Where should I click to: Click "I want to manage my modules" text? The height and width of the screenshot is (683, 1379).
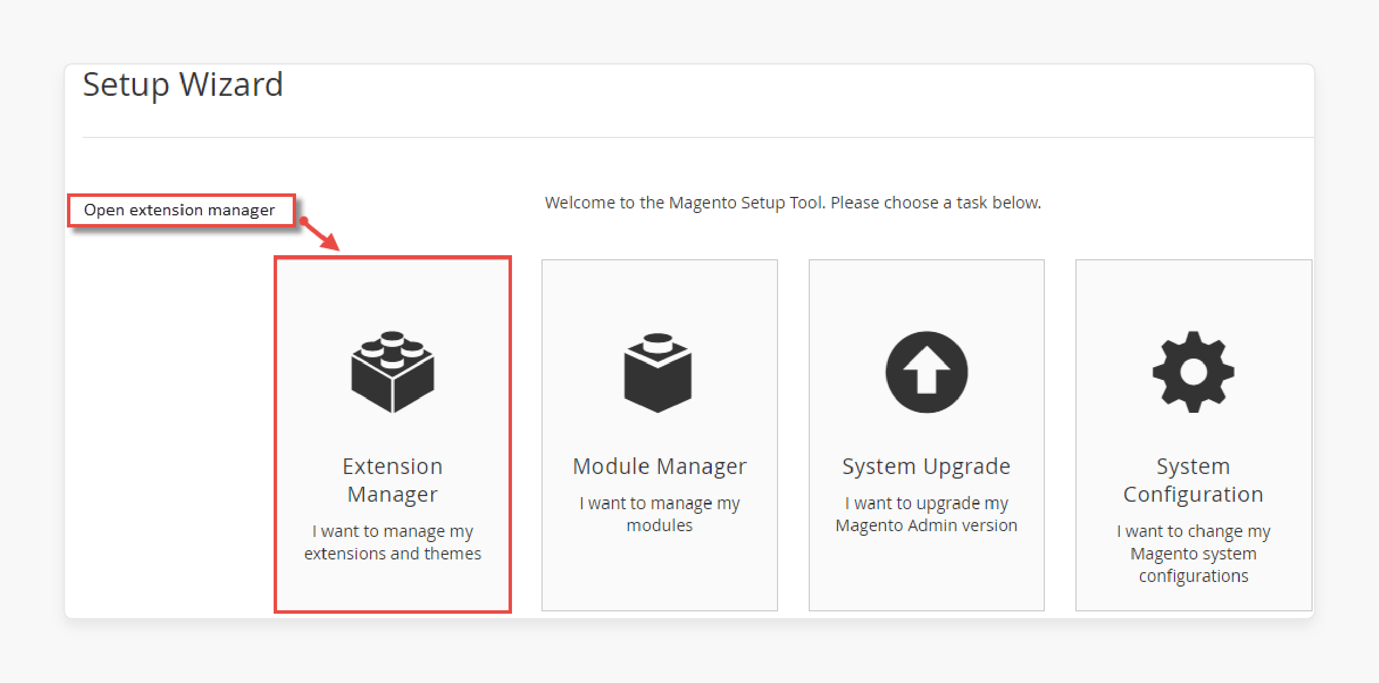click(660, 514)
